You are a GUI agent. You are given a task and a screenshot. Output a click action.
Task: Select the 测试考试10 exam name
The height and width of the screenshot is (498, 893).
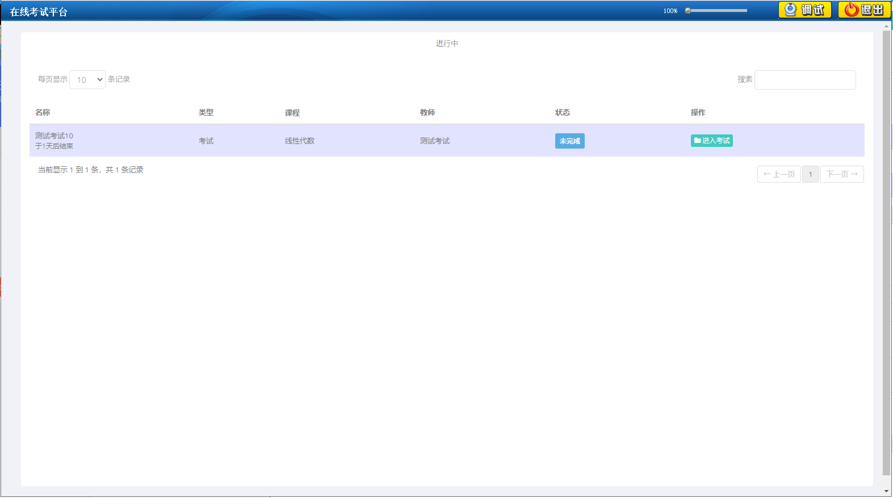click(54, 136)
